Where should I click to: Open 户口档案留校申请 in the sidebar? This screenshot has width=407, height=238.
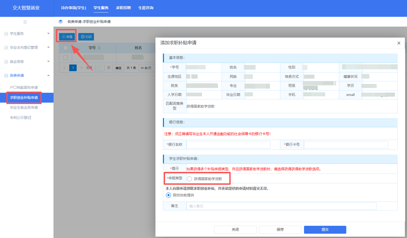click(x=24, y=87)
